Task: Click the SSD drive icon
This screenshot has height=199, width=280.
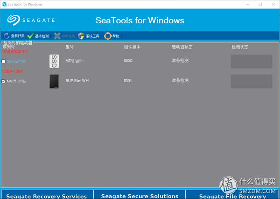Action: pos(54,61)
